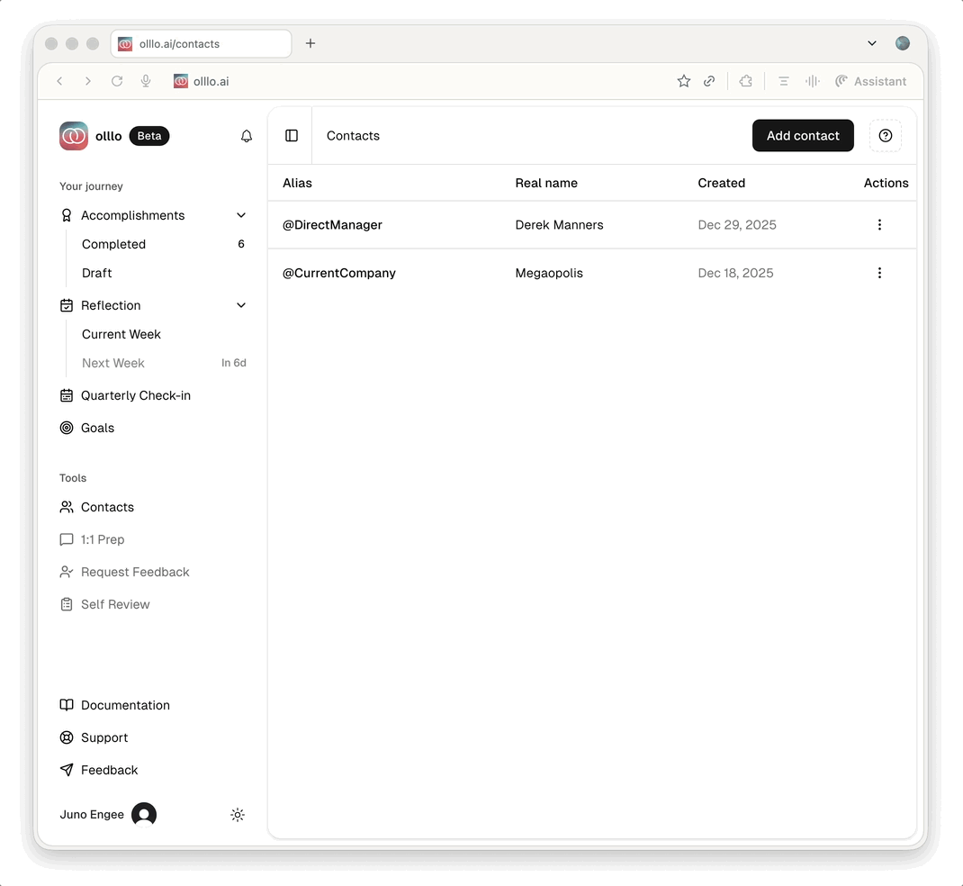Collapse the Accomplishments section chevron

point(241,215)
